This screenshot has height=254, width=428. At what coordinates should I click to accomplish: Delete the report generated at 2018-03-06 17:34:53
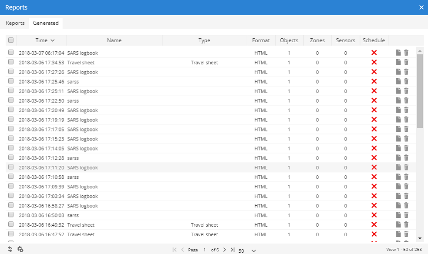pos(406,62)
